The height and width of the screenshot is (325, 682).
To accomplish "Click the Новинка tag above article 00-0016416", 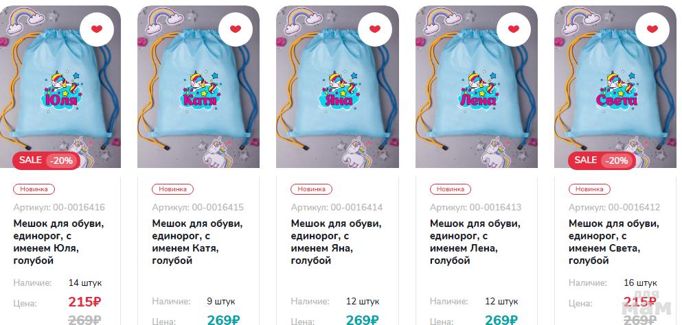I will click(34, 189).
